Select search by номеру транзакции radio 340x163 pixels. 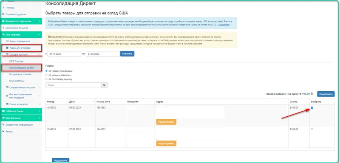pos(46,71)
